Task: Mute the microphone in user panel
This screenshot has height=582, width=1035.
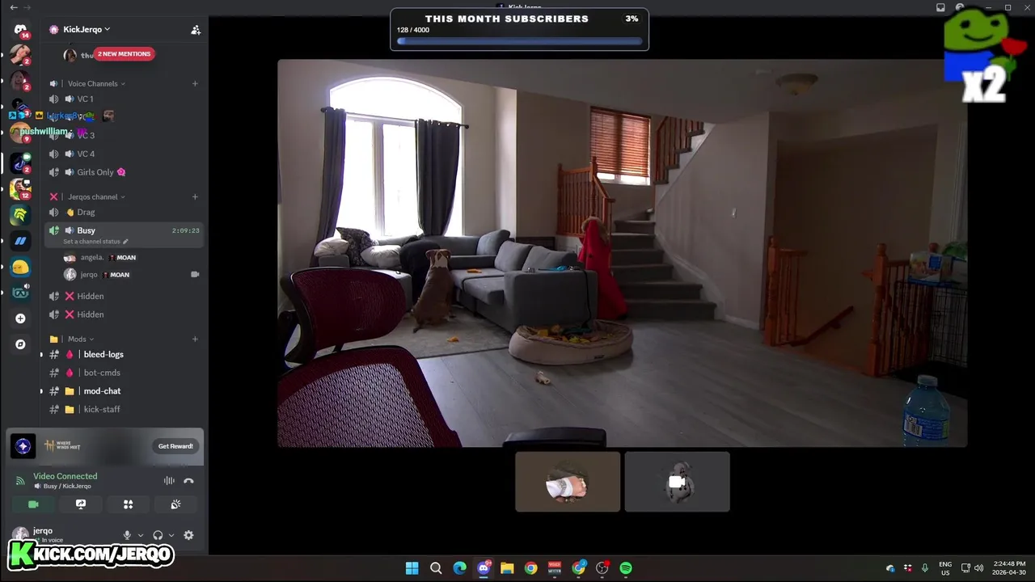Action: (127, 535)
